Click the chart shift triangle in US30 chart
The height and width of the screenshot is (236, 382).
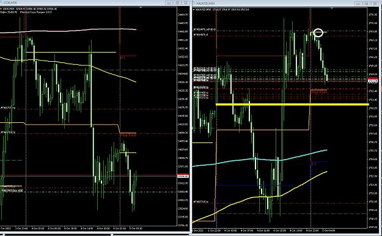coord(141,8)
